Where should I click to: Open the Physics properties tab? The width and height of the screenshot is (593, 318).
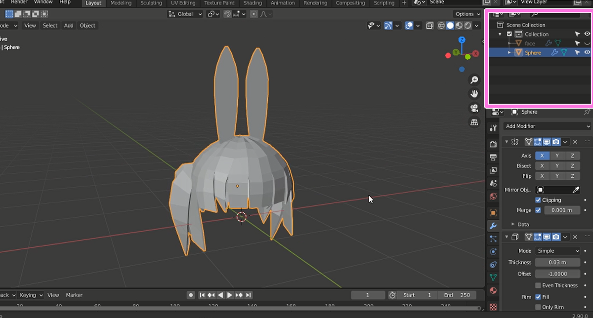493,252
